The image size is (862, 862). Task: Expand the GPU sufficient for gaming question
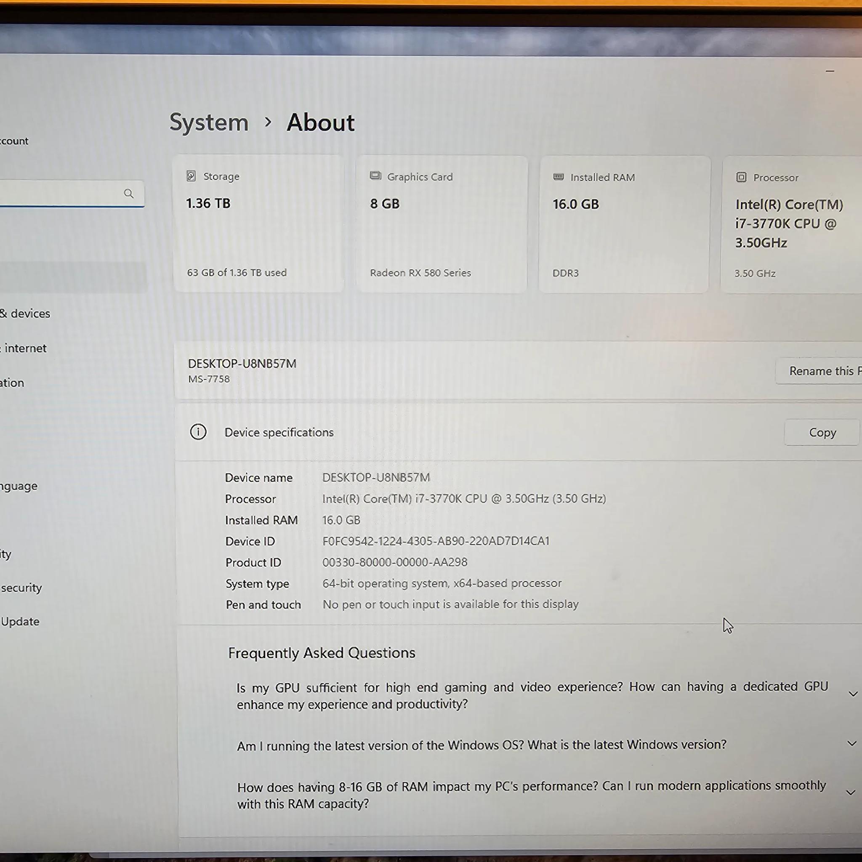pyautogui.click(x=853, y=694)
